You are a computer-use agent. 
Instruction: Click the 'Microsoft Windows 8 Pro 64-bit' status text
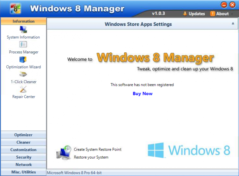click(74, 173)
